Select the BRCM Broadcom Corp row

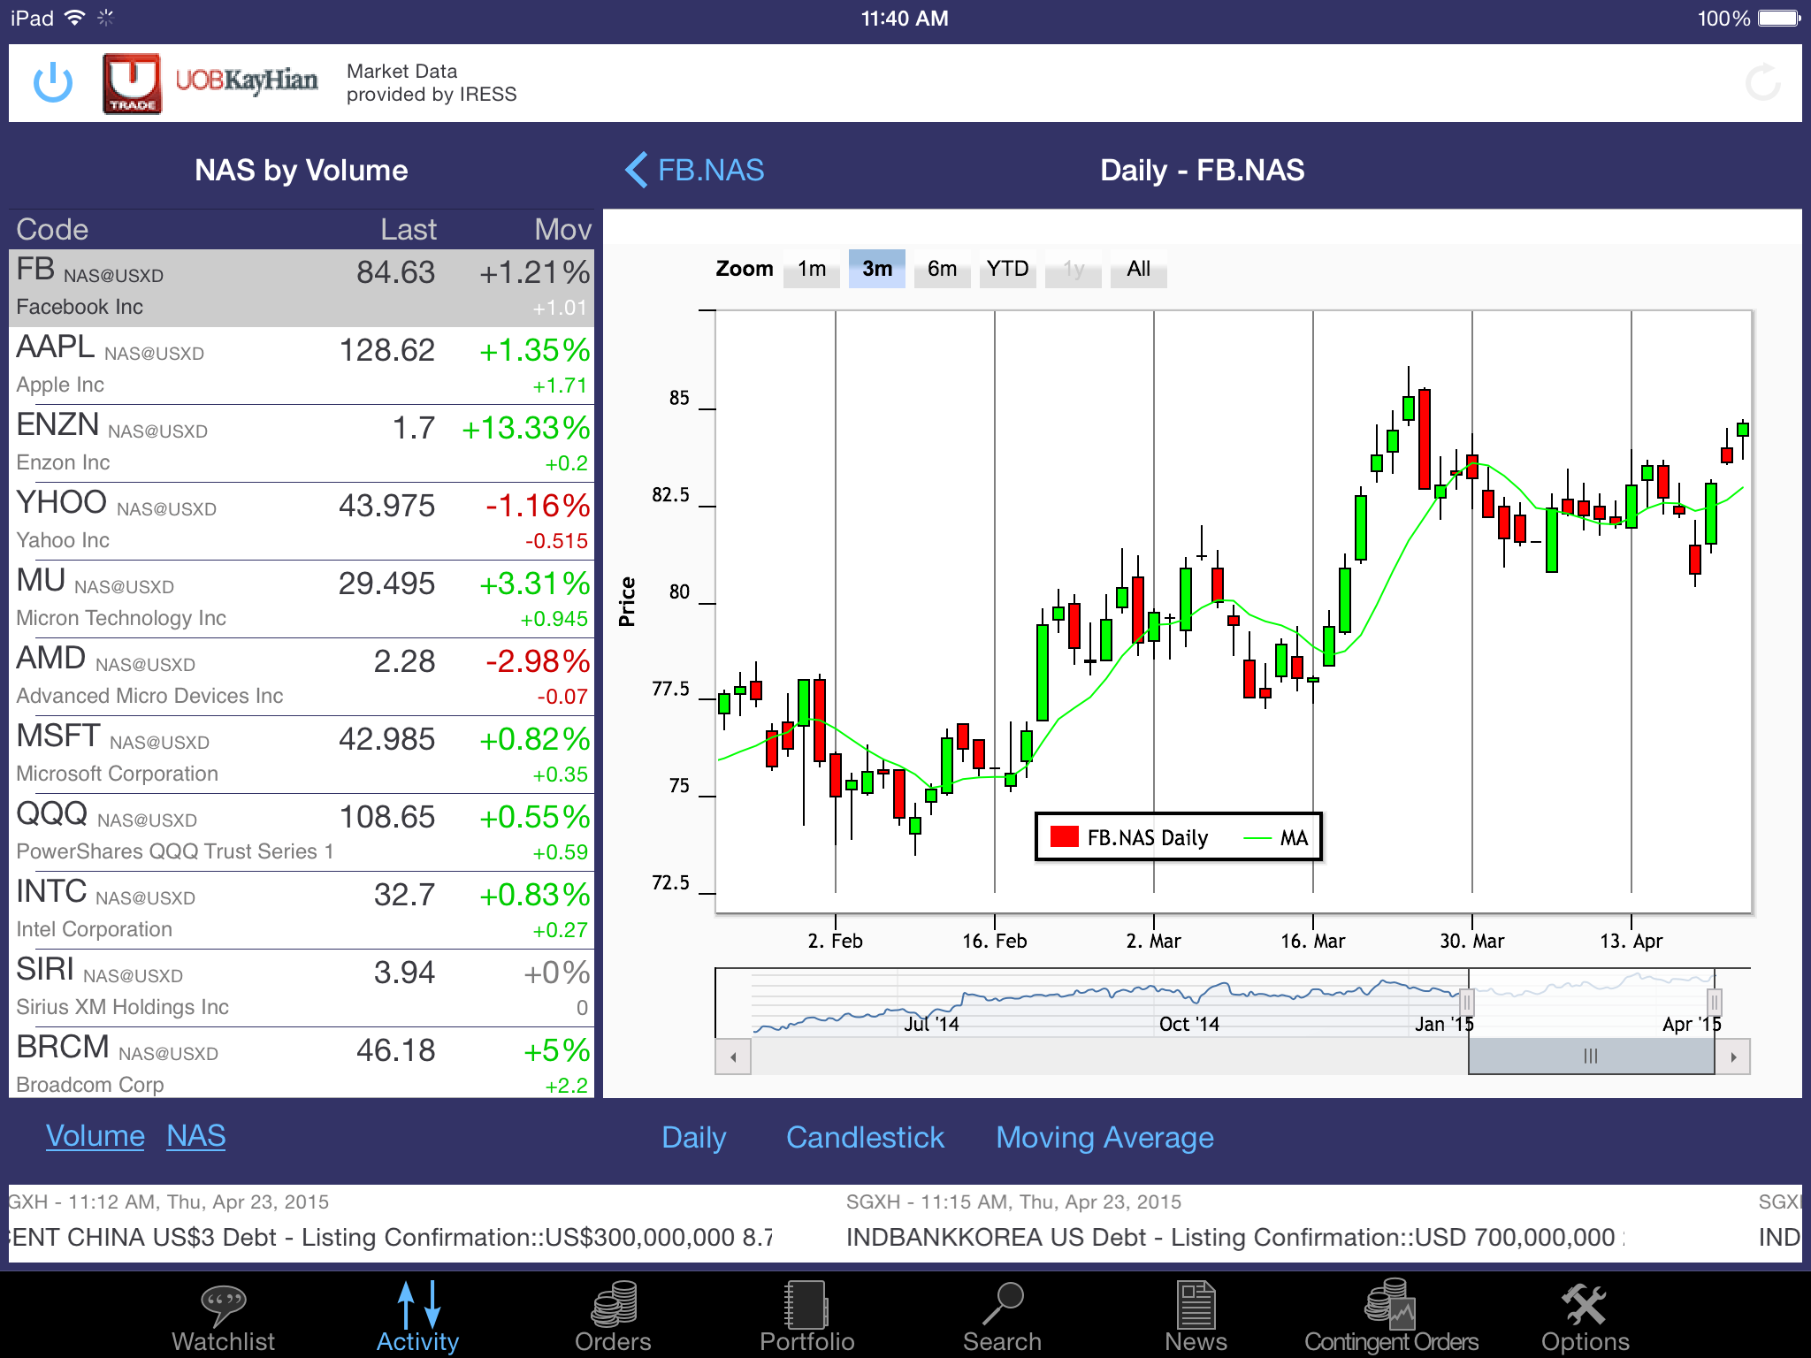point(302,1064)
